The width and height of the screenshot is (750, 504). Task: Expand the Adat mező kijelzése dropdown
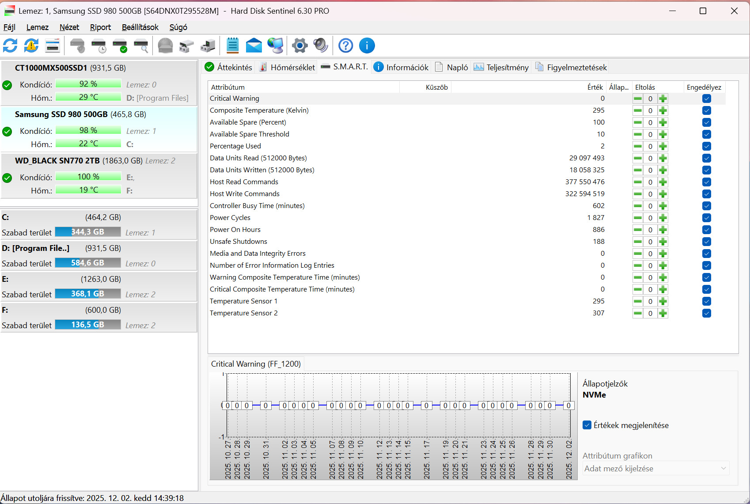pyautogui.click(x=655, y=468)
